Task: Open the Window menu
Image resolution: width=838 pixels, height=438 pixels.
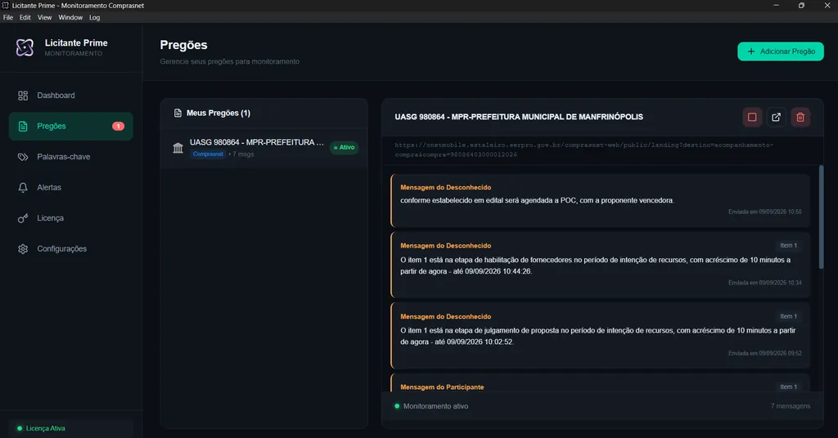Action: 70,18
